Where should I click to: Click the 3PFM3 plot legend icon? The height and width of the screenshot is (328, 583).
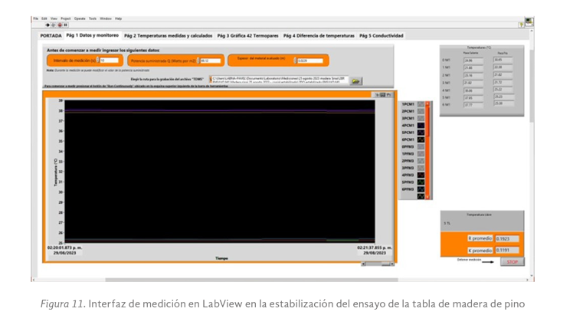pos(421,168)
